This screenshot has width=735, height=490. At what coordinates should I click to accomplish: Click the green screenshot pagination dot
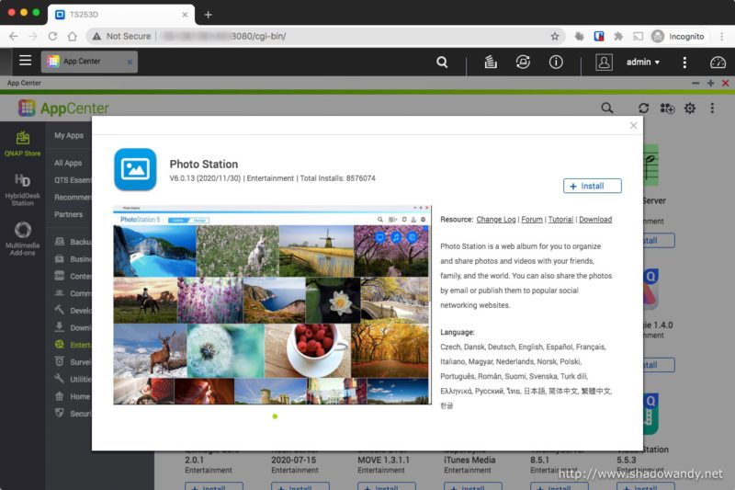click(275, 416)
